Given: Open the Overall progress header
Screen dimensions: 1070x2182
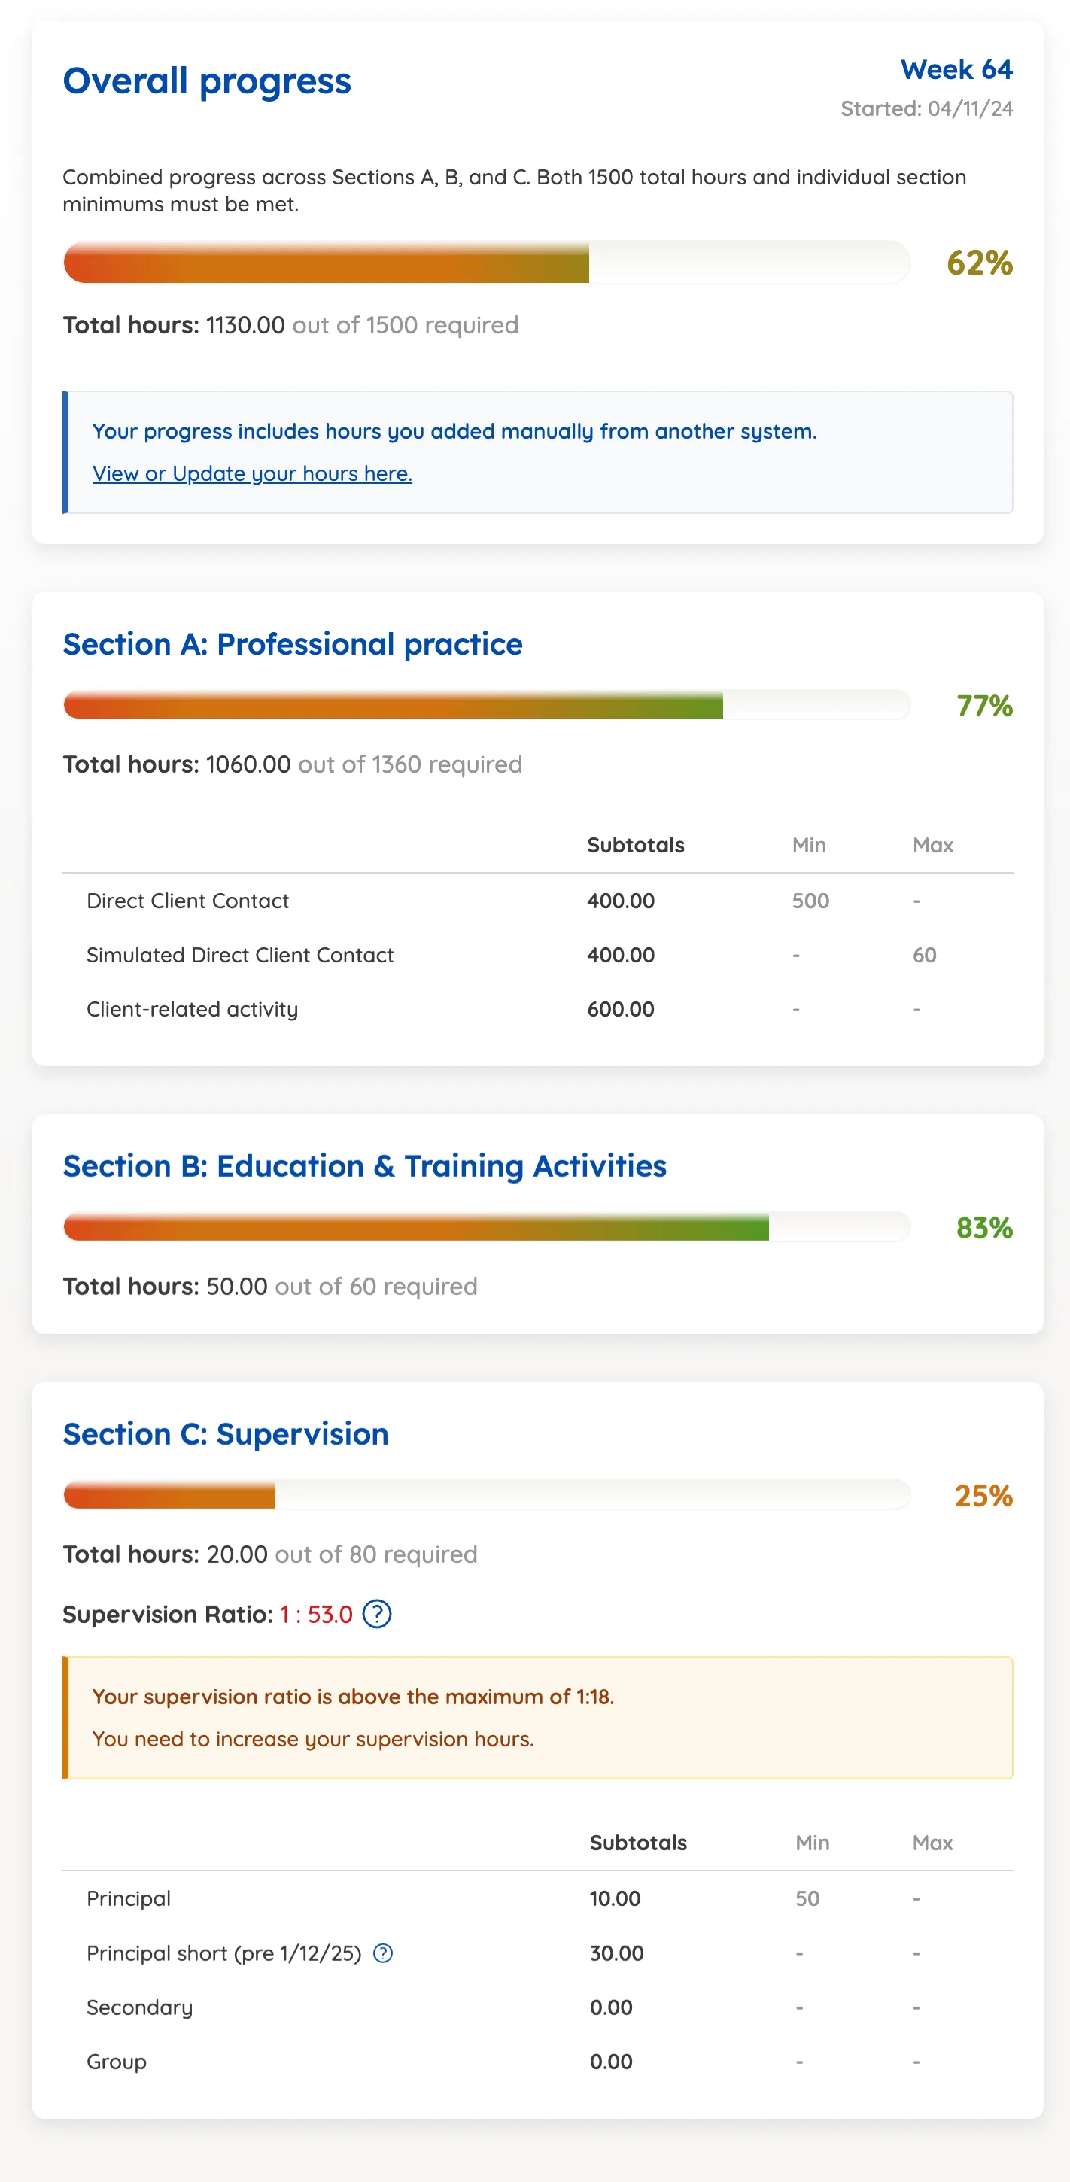Looking at the screenshot, I should (x=207, y=81).
